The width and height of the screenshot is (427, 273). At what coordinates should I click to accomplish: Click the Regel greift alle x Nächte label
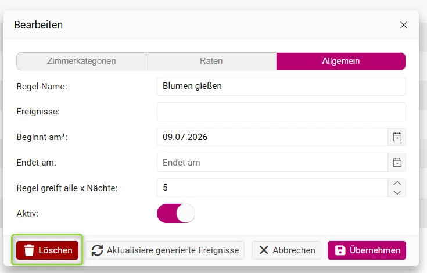pos(67,188)
